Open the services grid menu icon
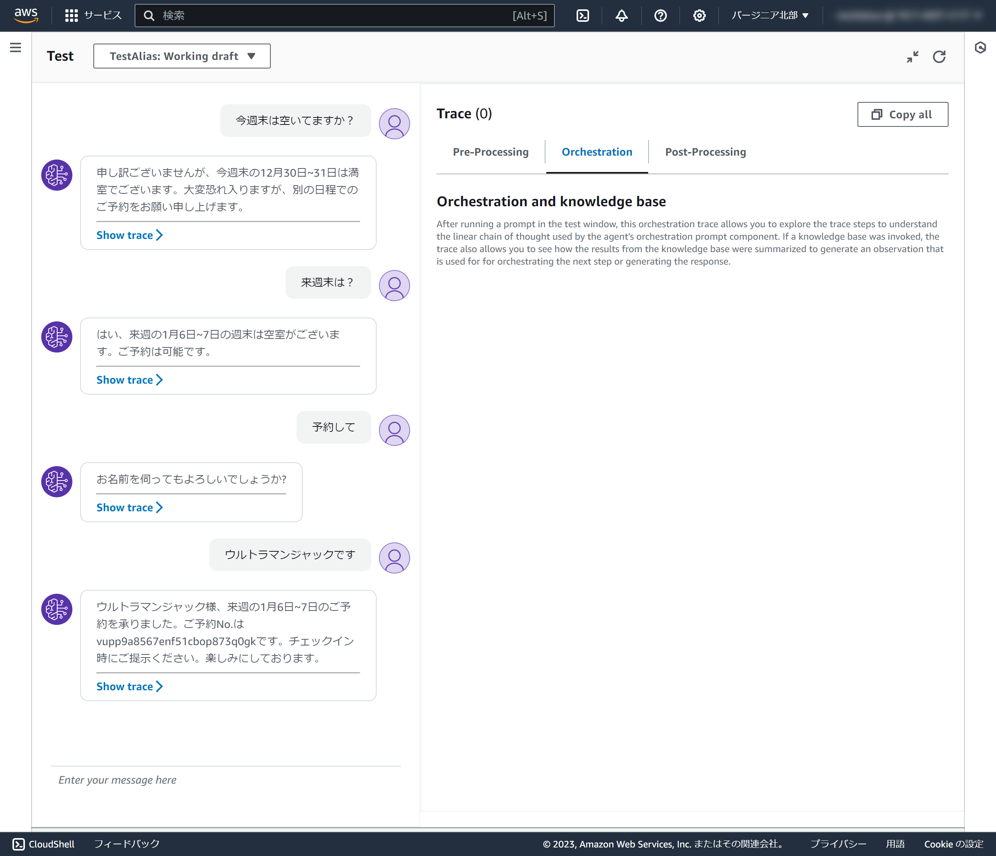The width and height of the screenshot is (996, 856). [x=71, y=16]
